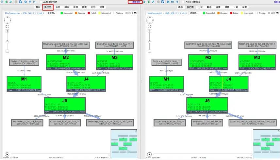Click tbods s_tc_logistics_order_hh table node in left graph
The width and height of the screenshot is (280, 160).
pos(24,62)
